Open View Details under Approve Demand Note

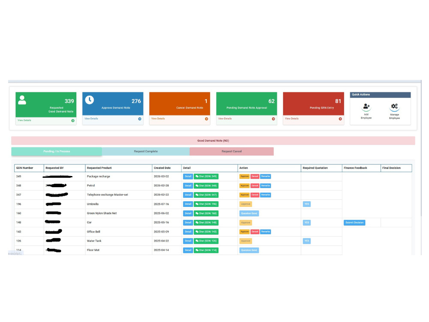click(91, 118)
